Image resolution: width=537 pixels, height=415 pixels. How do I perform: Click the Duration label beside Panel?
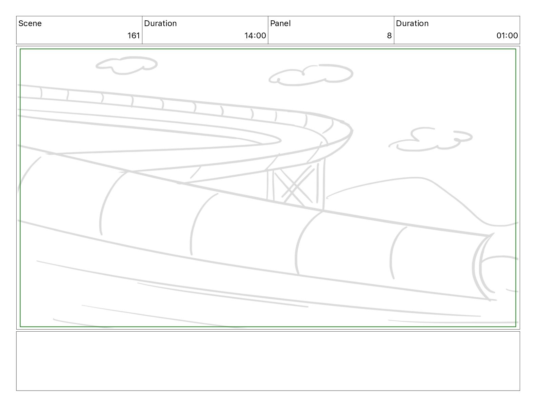412,23
